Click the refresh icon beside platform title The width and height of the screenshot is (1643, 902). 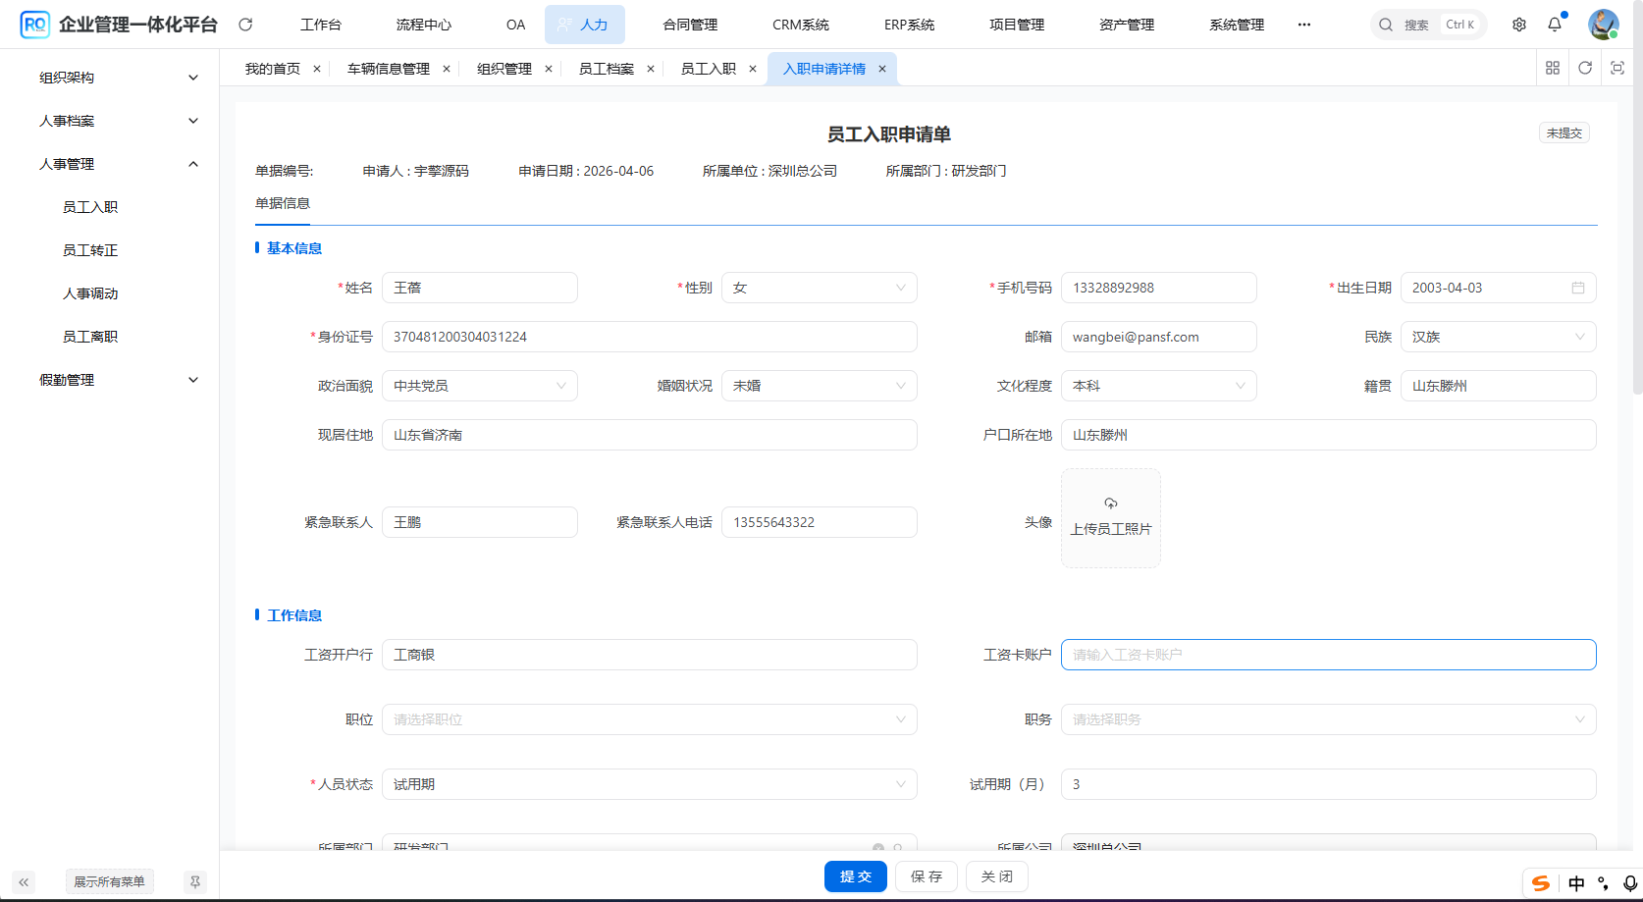point(245,25)
